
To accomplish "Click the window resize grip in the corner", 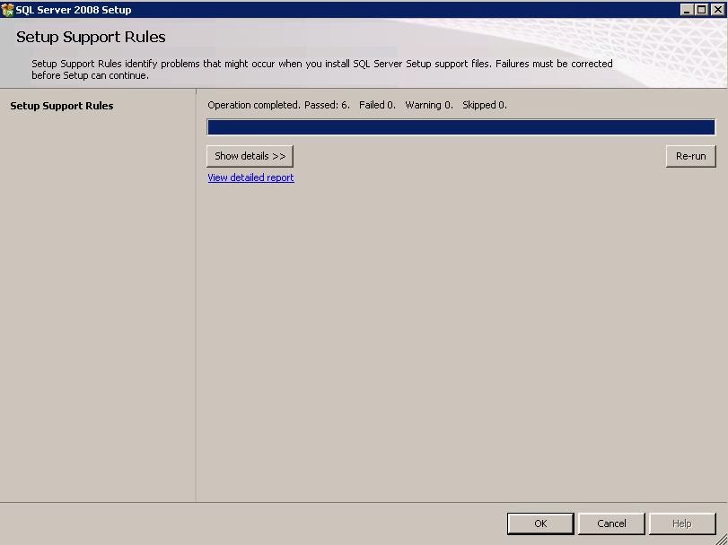I will pyautogui.click(x=723, y=540).
